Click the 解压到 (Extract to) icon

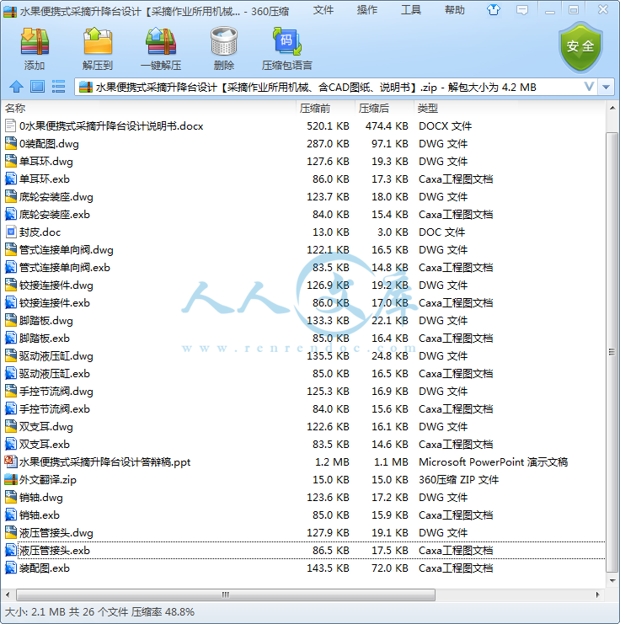[x=98, y=41]
